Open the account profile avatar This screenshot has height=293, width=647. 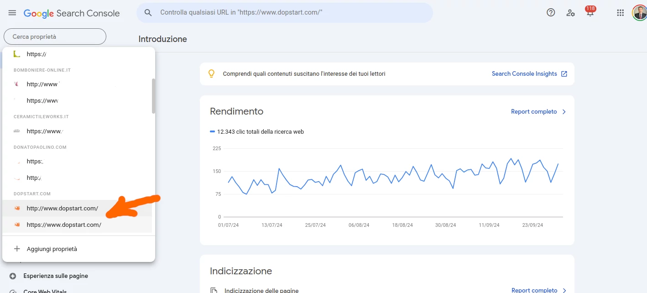pos(639,13)
